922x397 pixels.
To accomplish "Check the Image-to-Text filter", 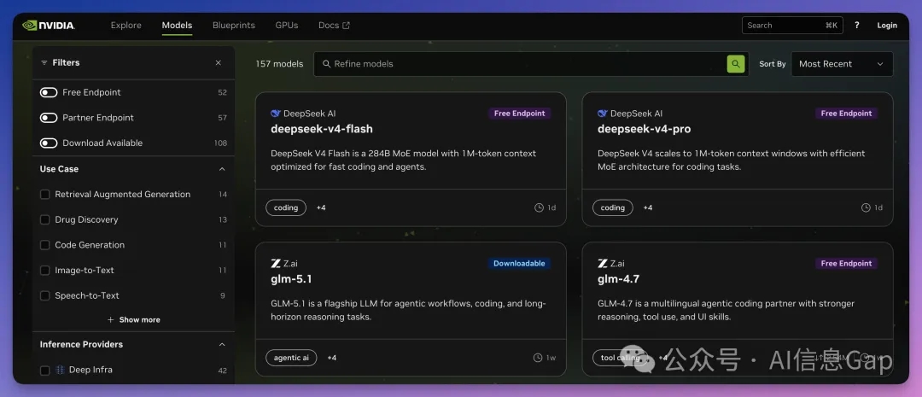I will (44, 270).
